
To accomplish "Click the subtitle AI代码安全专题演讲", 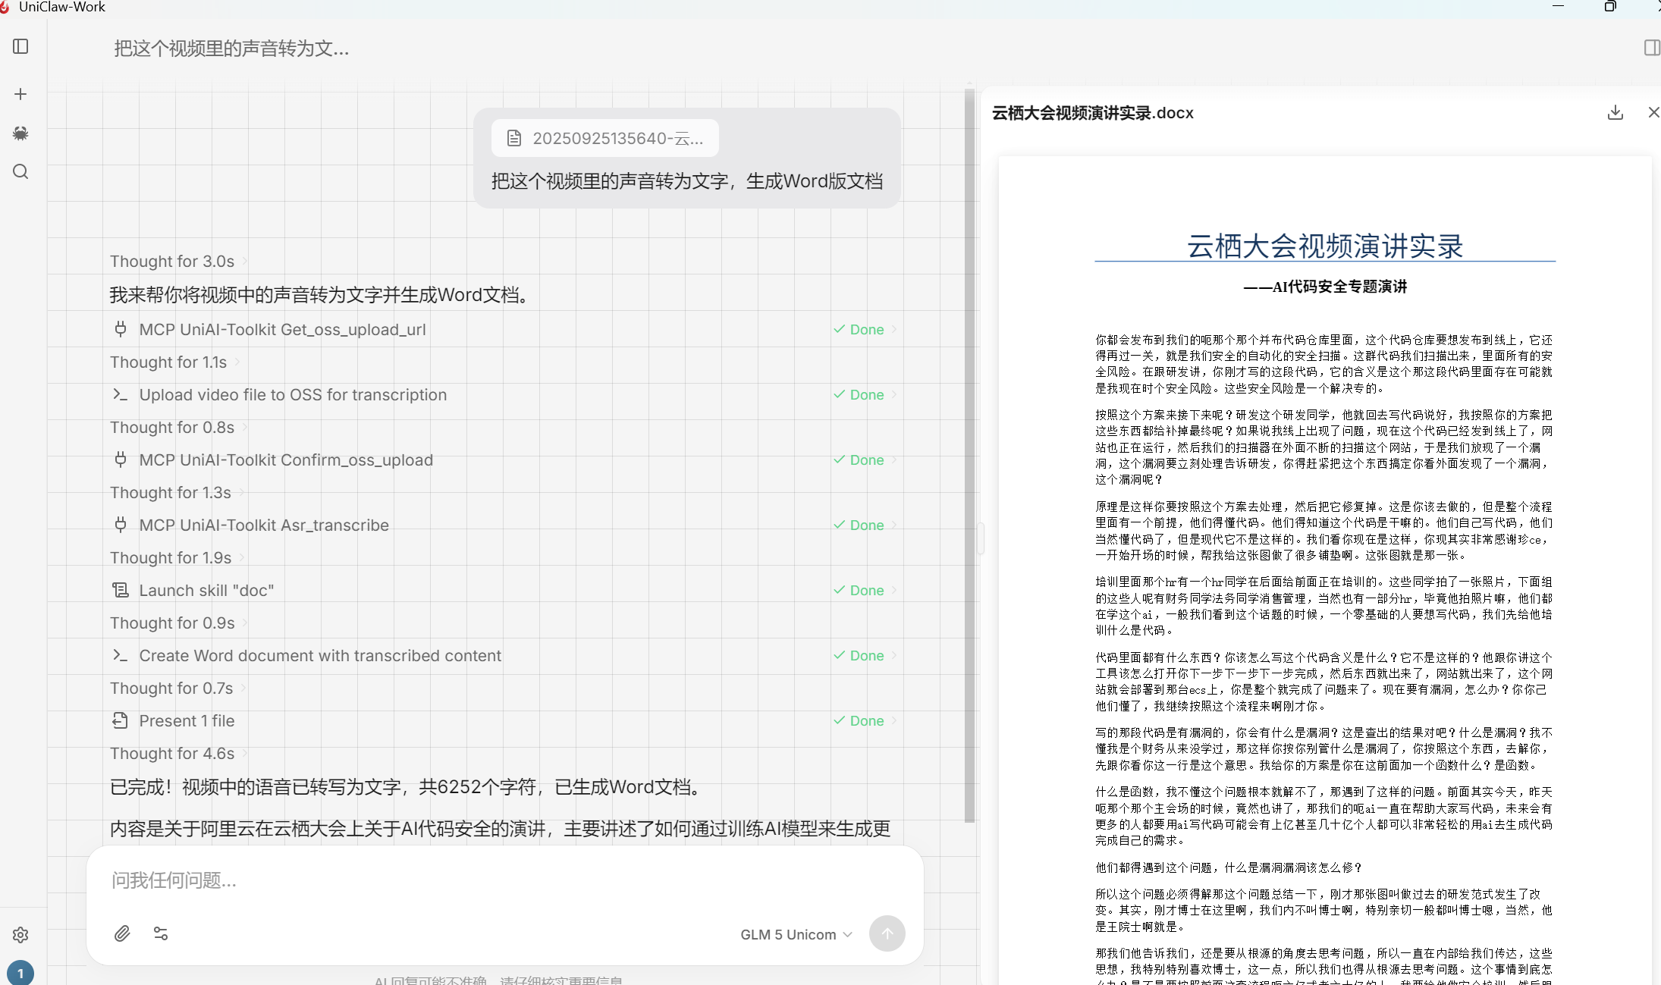I will [1325, 287].
